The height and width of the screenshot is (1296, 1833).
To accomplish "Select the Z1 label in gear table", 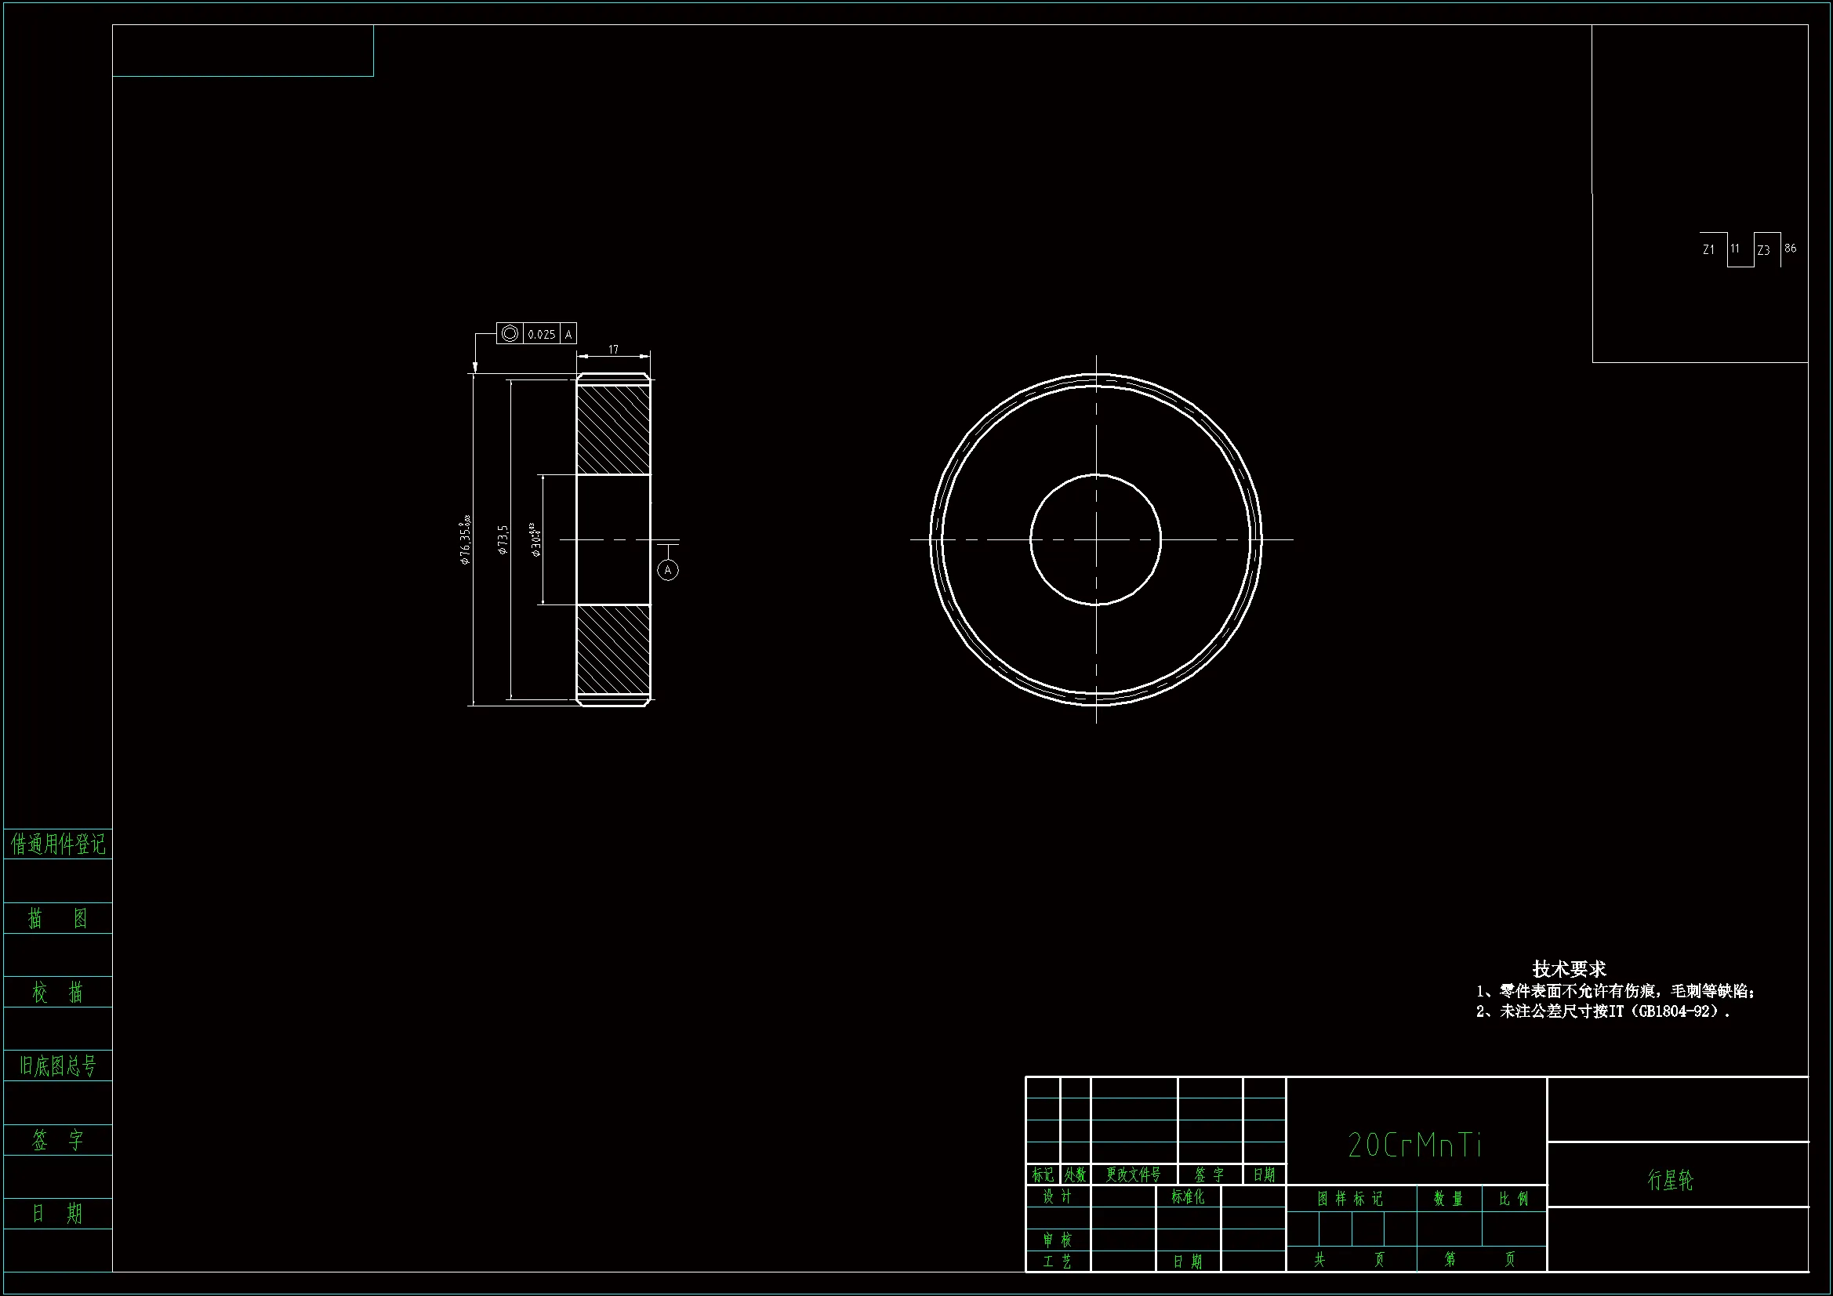I will 1708,249.
